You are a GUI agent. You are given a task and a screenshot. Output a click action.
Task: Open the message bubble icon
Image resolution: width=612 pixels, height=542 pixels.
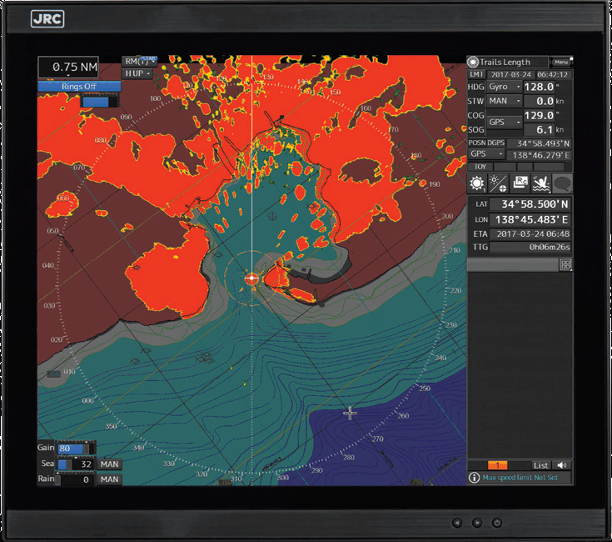[x=562, y=184]
